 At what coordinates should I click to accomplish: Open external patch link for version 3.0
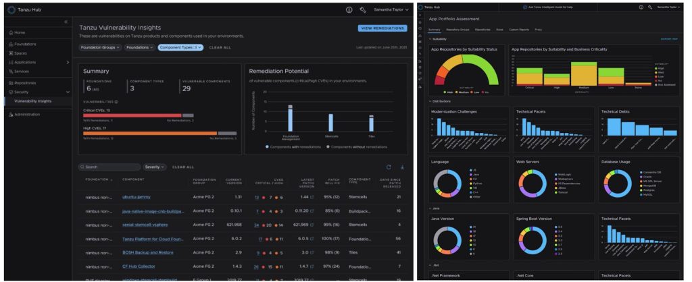[x=312, y=252]
